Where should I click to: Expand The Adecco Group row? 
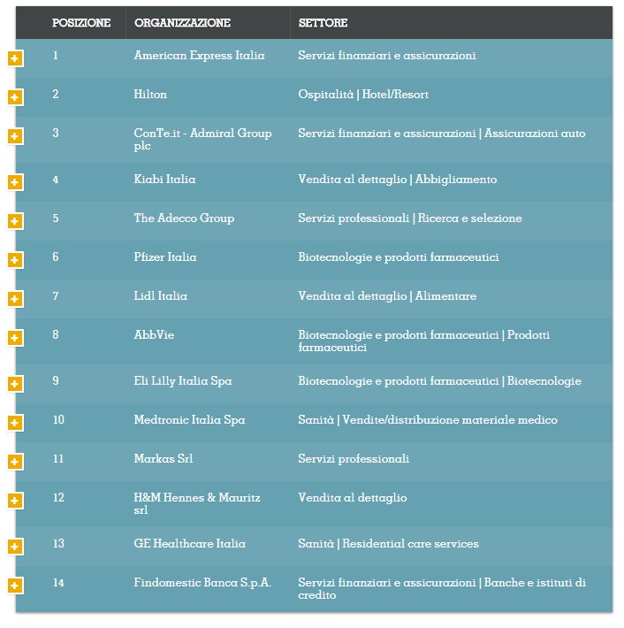pyautogui.click(x=15, y=221)
